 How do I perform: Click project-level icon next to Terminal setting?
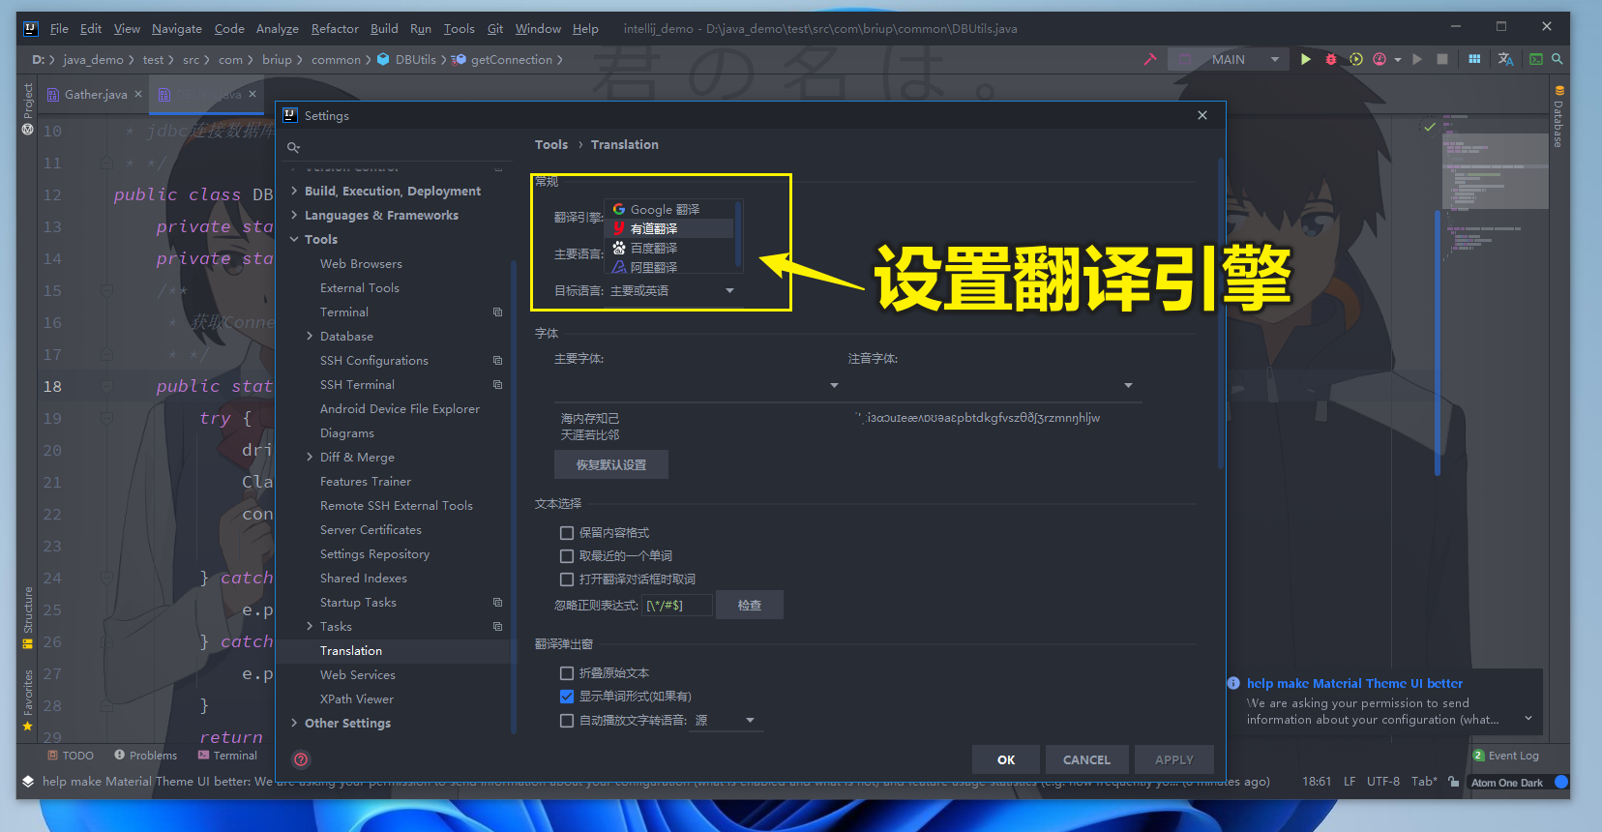click(x=498, y=312)
